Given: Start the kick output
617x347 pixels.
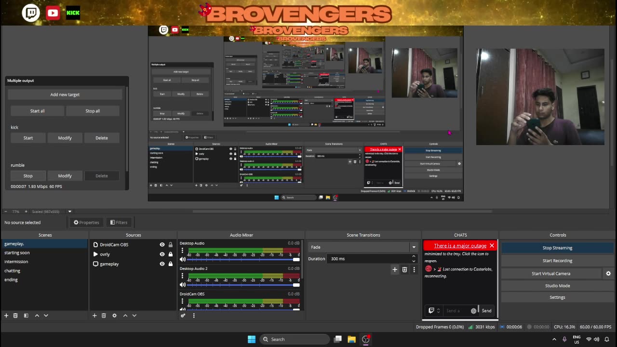Looking at the screenshot, I should [28, 138].
